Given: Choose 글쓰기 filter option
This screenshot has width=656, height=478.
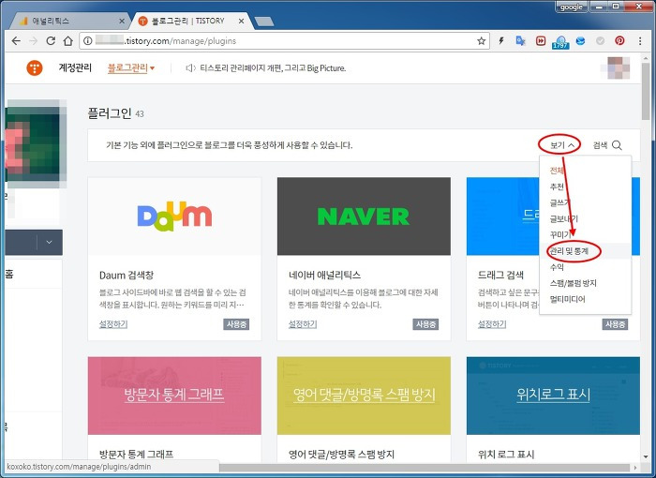Looking at the screenshot, I should pyautogui.click(x=559, y=202).
